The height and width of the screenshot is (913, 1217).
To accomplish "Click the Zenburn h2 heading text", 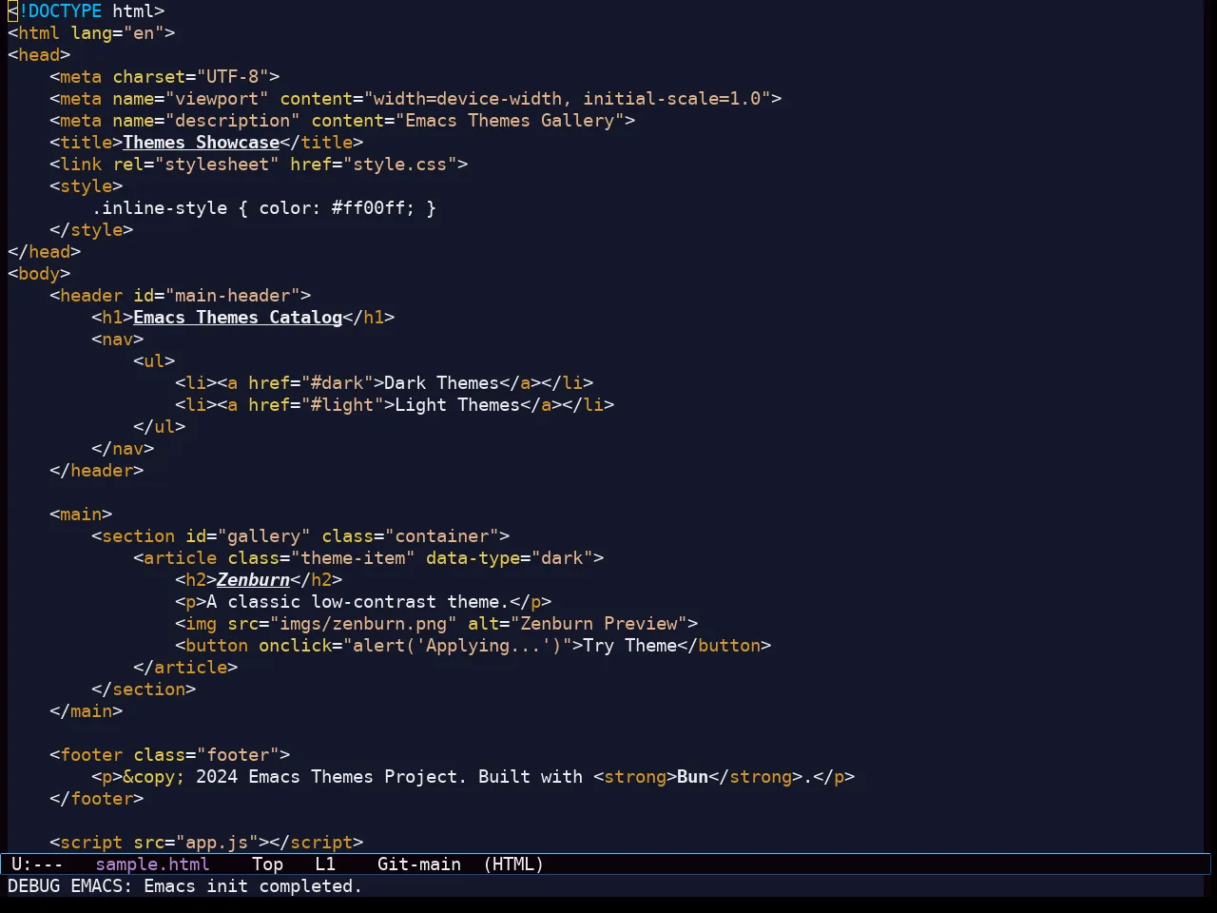I will tap(254, 580).
